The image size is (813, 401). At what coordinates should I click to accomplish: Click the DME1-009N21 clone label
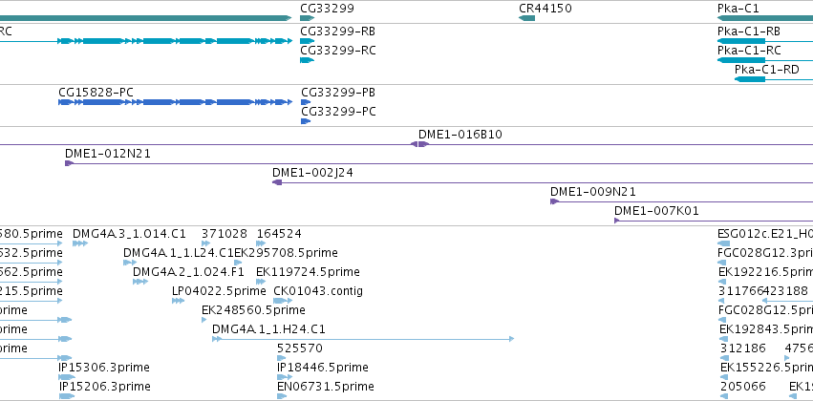click(x=592, y=192)
